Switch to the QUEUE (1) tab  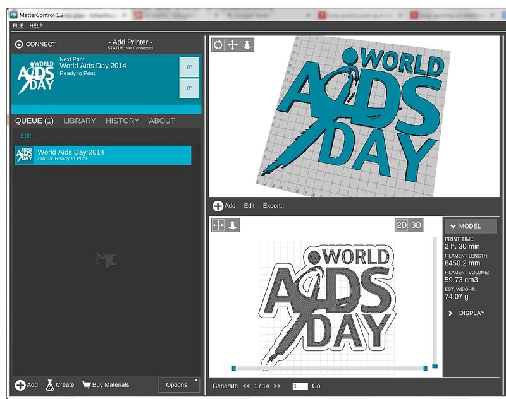[34, 121]
